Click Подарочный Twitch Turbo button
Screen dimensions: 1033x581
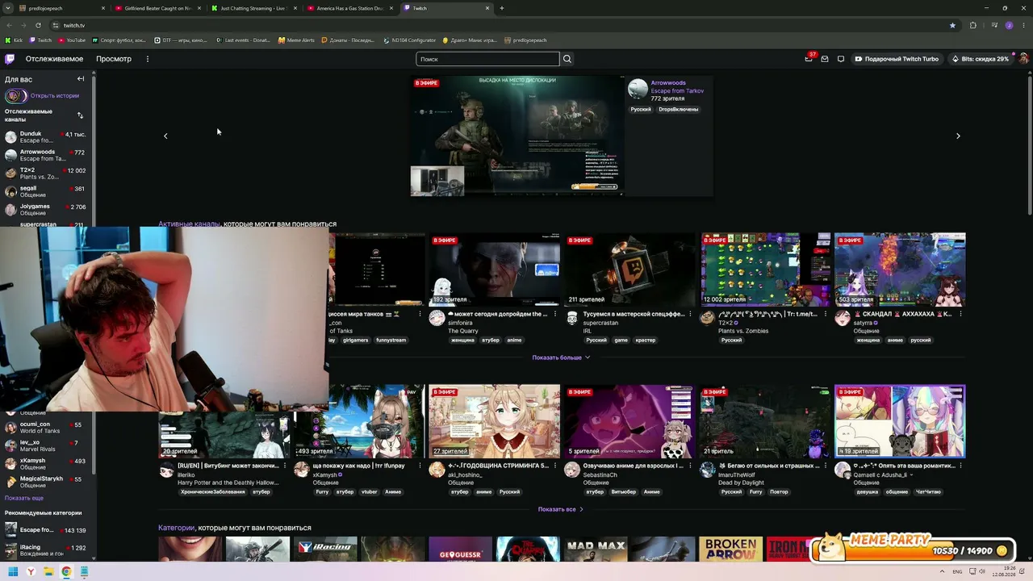897,59
